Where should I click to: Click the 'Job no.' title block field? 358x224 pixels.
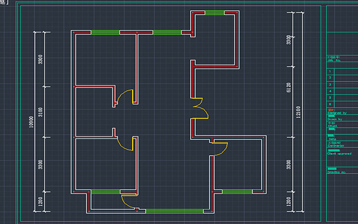point(334,60)
